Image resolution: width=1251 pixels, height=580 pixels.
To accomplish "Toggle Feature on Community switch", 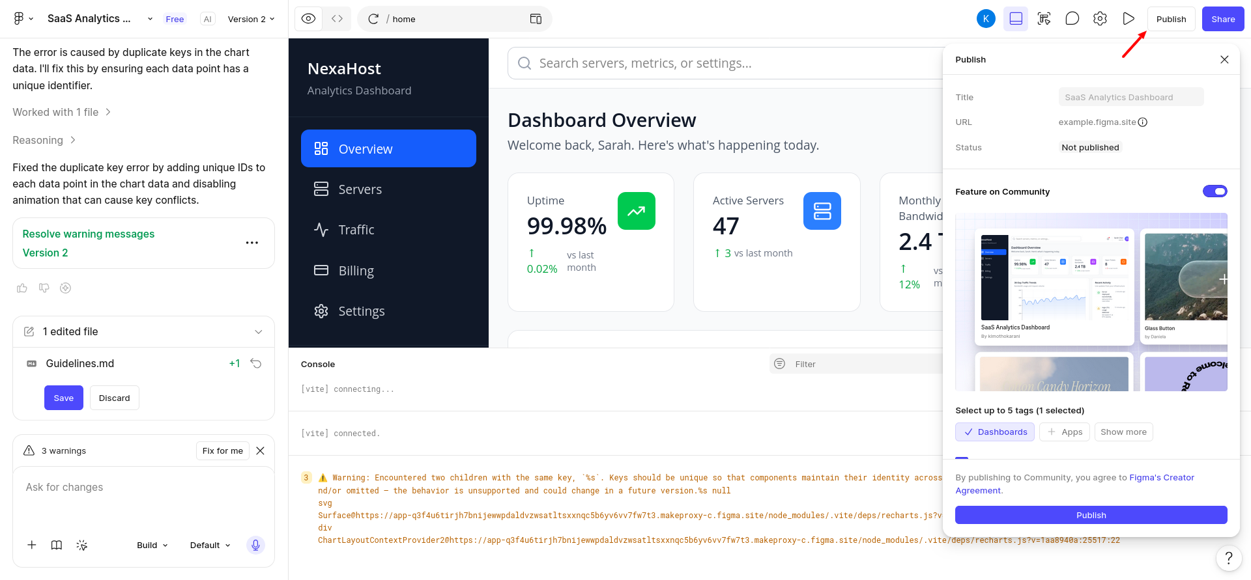I will pyautogui.click(x=1215, y=191).
